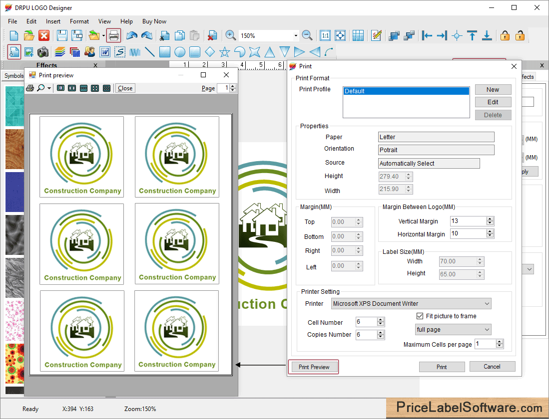Click the 1:1 actual size icon
This screenshot has width=549, height=419.
click(x=325, y=36)
